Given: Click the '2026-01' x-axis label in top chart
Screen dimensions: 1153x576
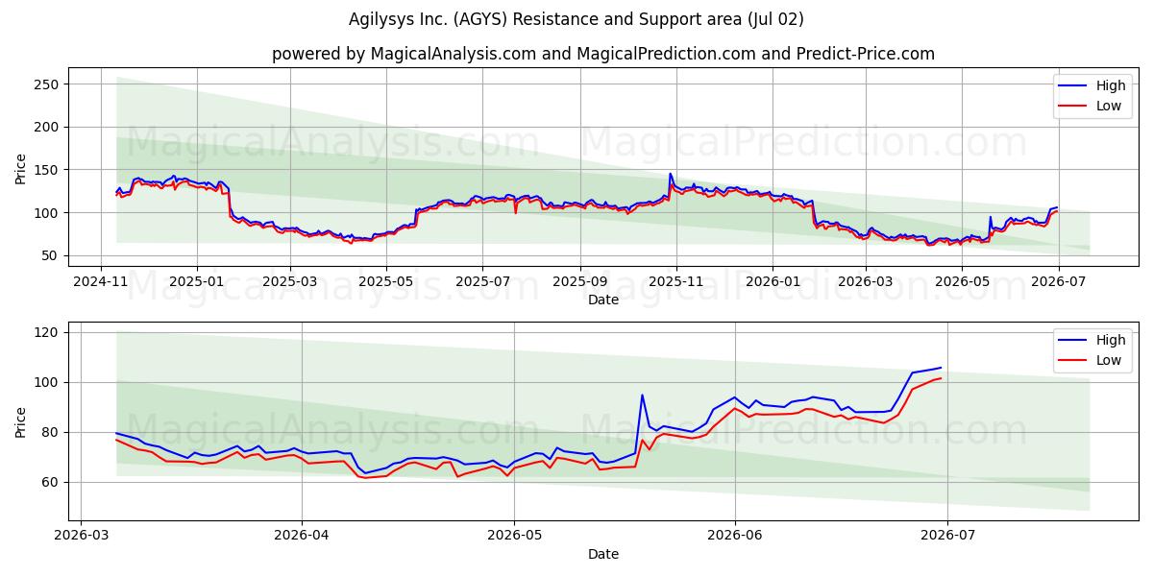Looking at the screenshot, I should coord(772,282).
